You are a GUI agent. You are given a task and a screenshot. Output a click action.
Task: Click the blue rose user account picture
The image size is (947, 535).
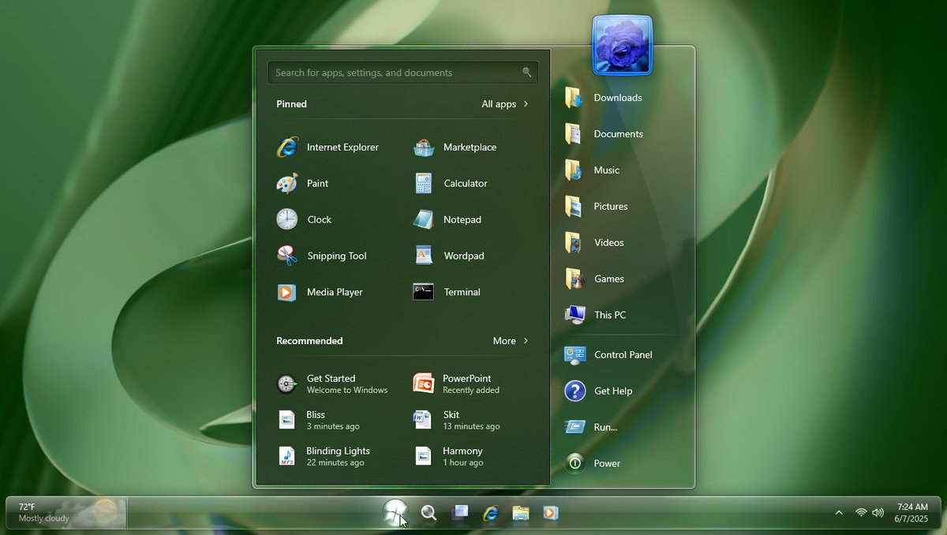(x=623, y=45)
